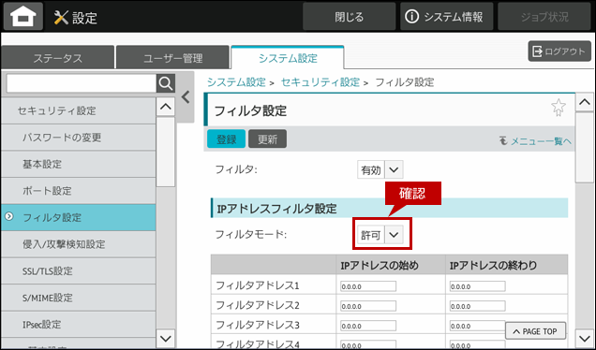Screen dimensions: 596x350
Task: Open ジョブ状況
Action: click(544, 17)
